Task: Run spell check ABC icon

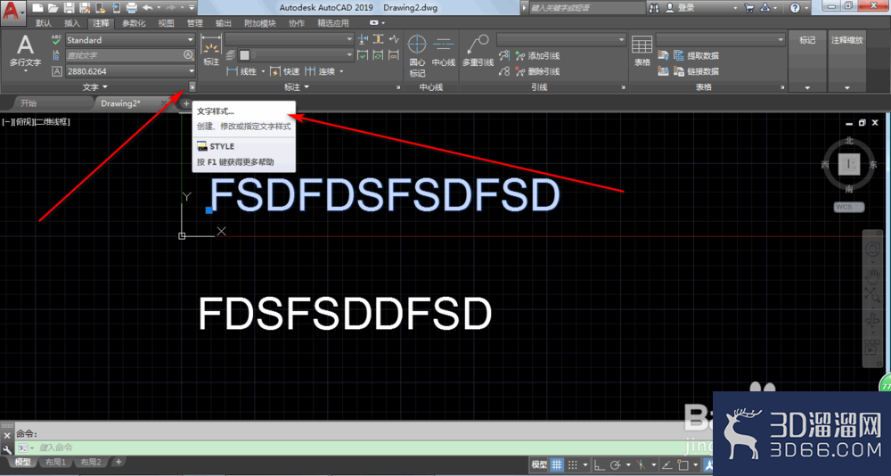Action: (56, 40)
